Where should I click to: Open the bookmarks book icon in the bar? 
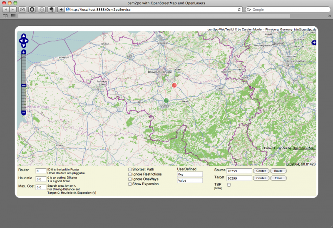(x=5, y=16)
